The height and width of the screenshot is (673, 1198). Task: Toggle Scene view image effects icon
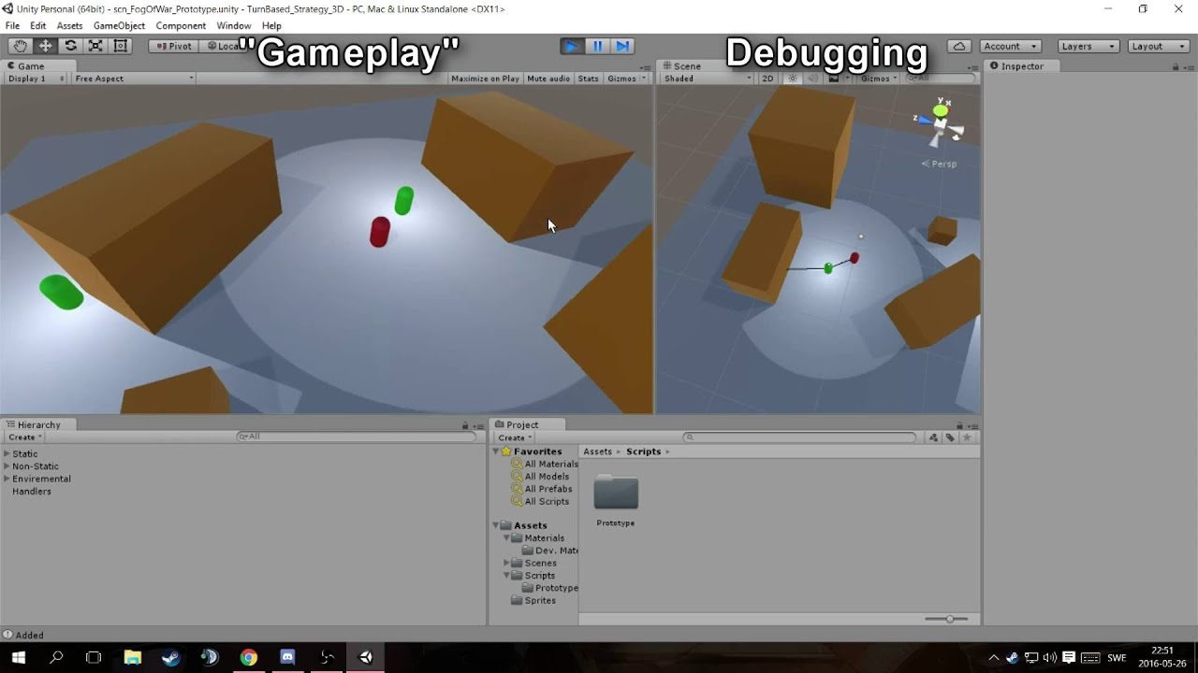point(835,79)
